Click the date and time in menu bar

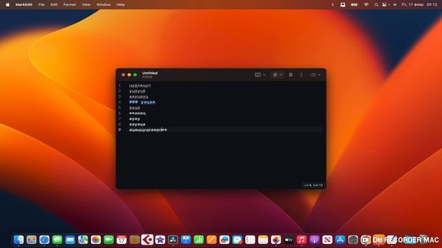coord(419,5)
